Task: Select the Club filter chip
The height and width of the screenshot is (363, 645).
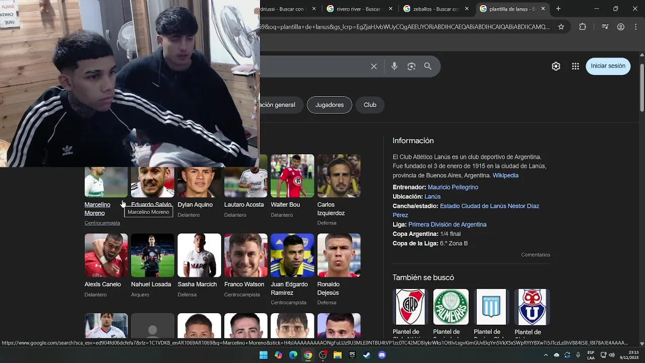Action: (370, 105)
